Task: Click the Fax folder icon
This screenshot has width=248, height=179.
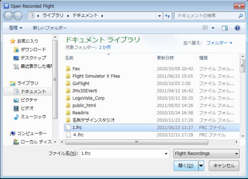Action: pos(68,69)
